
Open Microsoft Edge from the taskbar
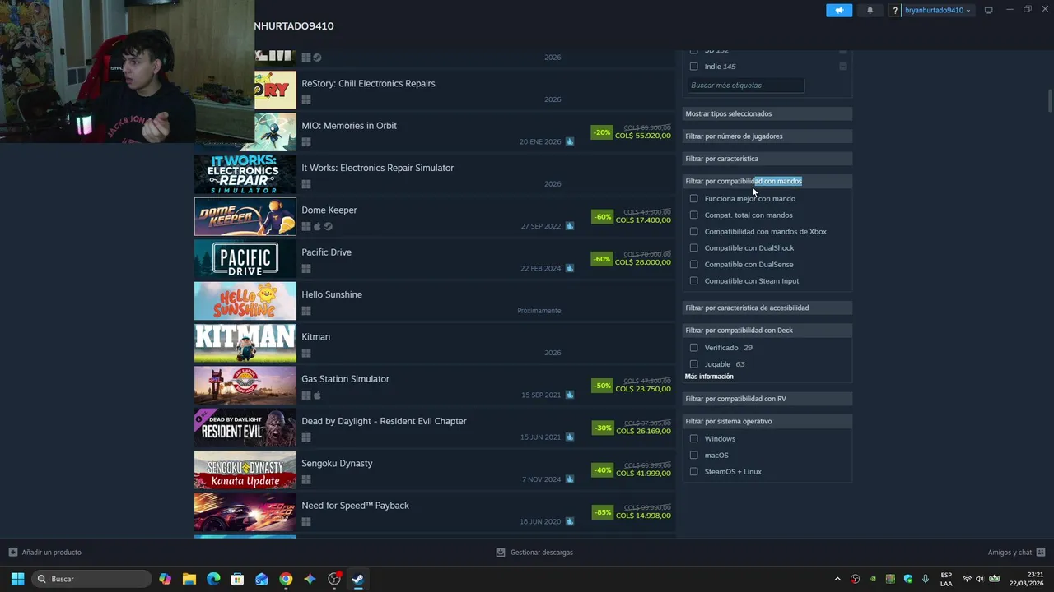[x=213, y=579]
